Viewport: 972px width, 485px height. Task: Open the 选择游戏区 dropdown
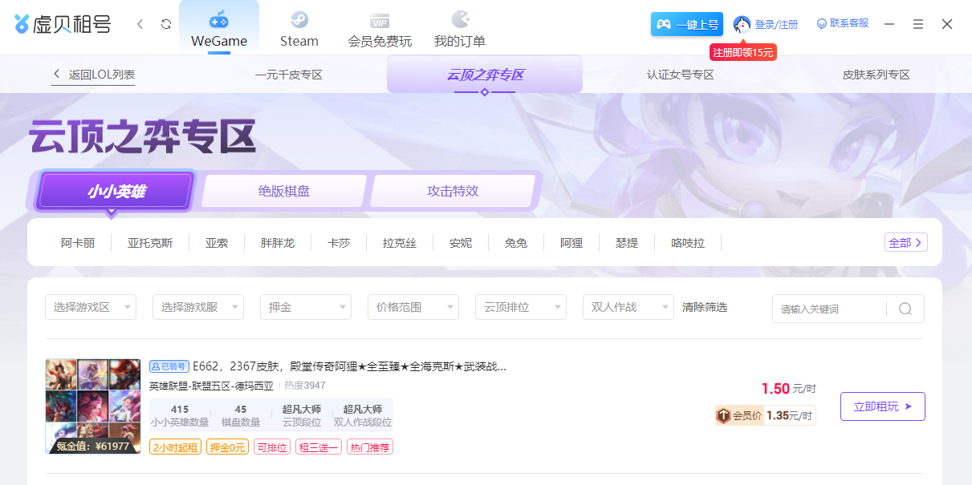(91, 307)
